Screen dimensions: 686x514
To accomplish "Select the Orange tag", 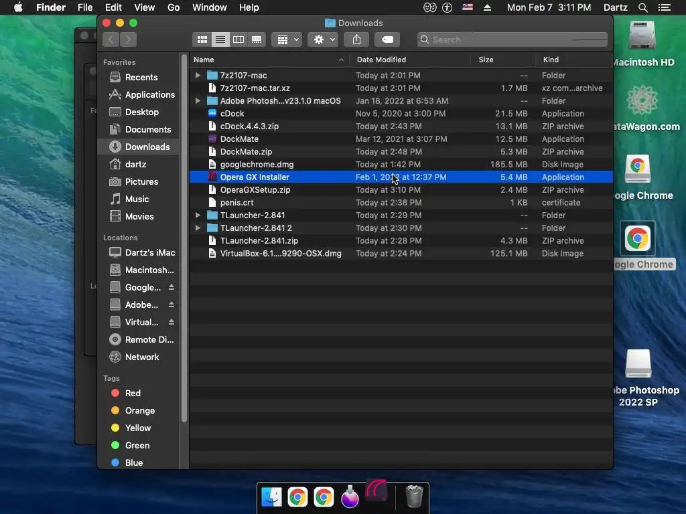I will click(139, 410).
